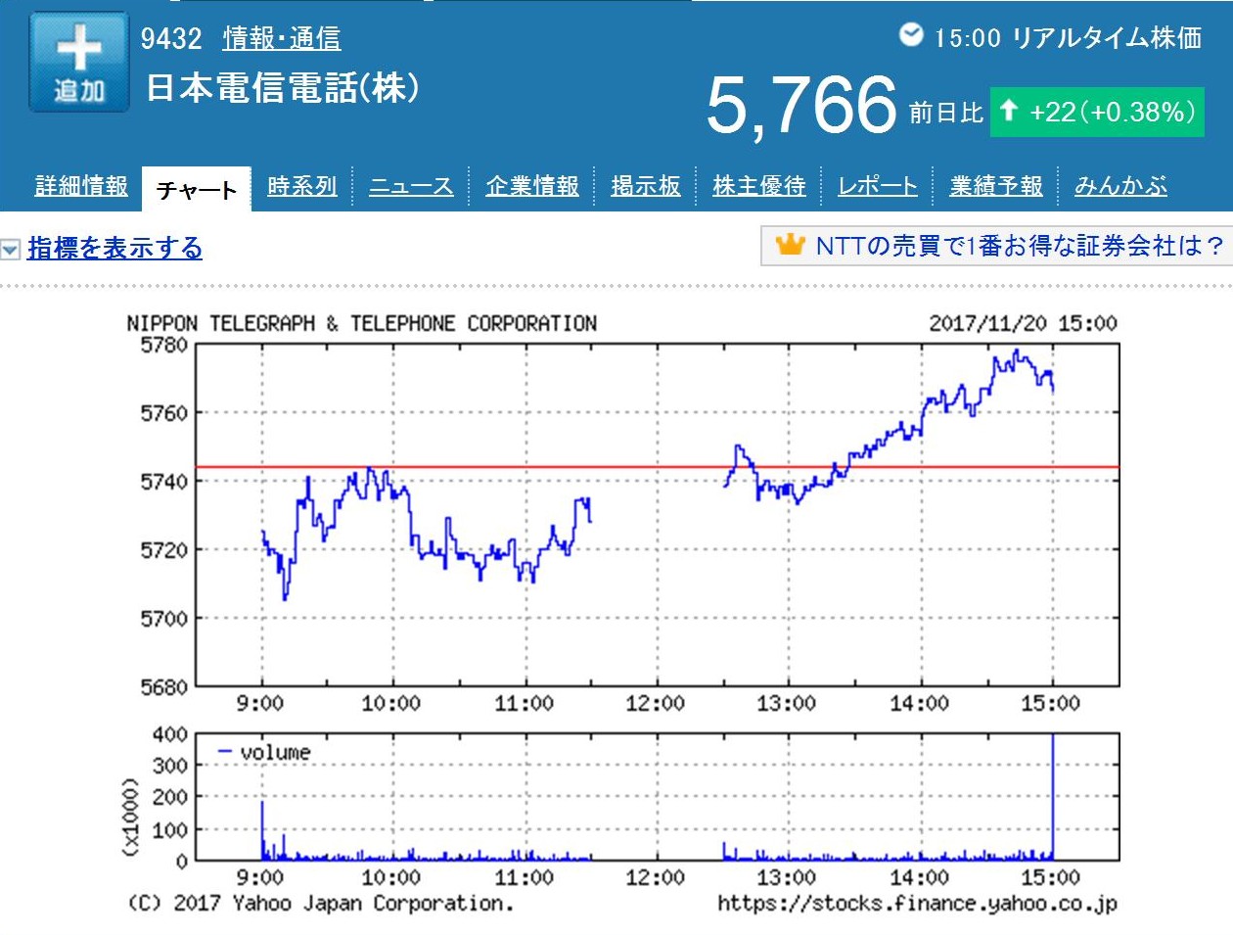The image size is (1233, 935).
Task: Open the 掲示板 tab
Action: (x=646, y=186)
